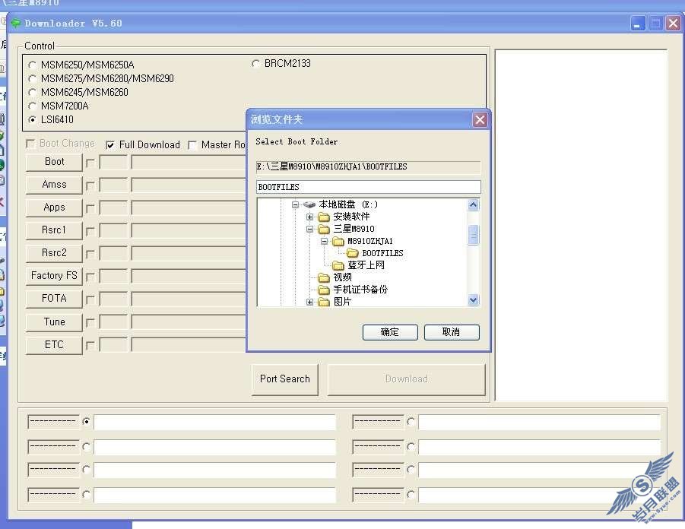This screenshot has height=529, width=685.
Task: Start Port Search
Action: 285,379
